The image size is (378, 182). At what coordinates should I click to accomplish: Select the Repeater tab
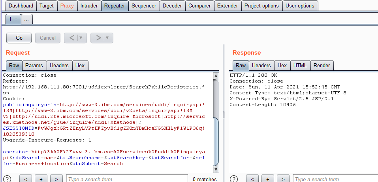coord(115,6)
